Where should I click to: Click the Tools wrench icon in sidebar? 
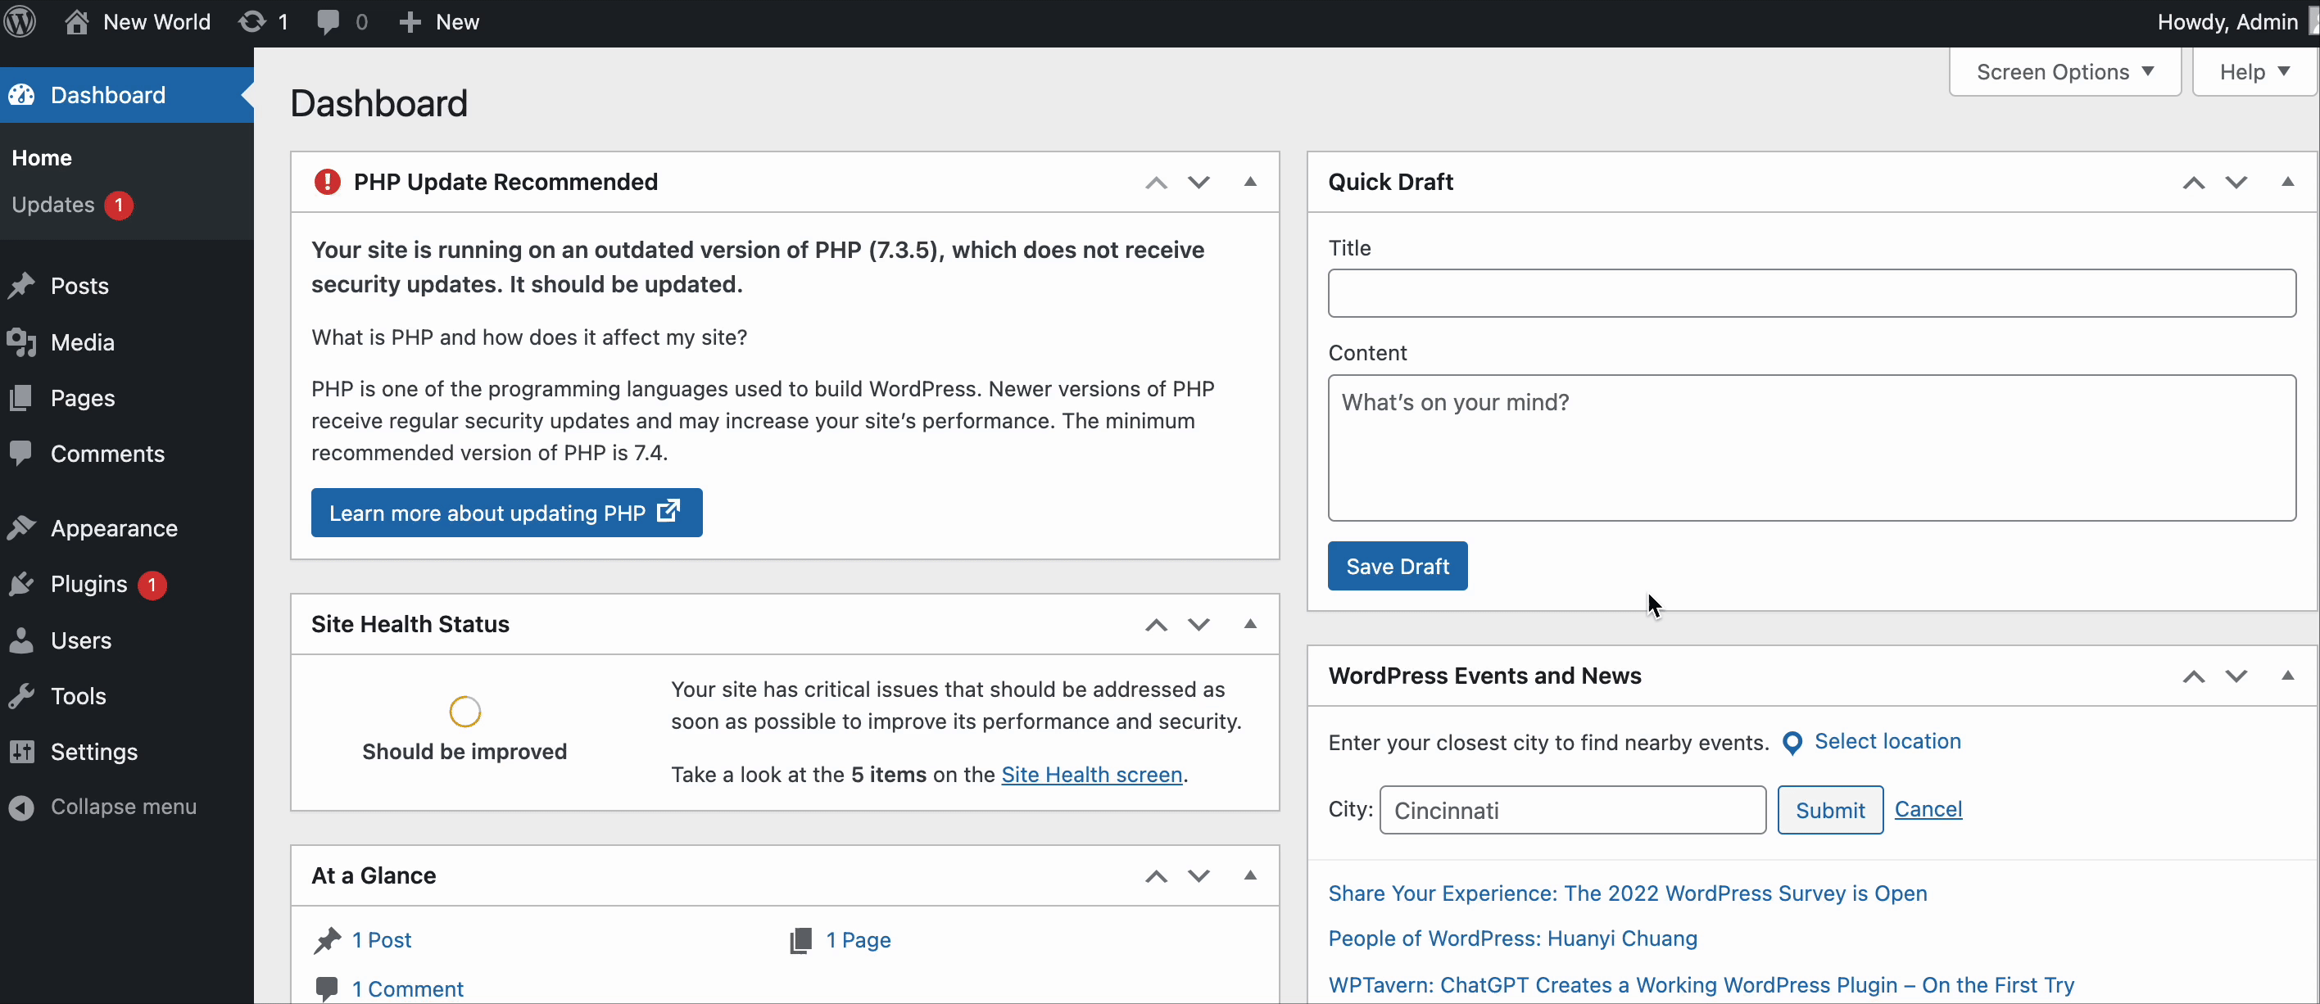[x=20, y=696]
